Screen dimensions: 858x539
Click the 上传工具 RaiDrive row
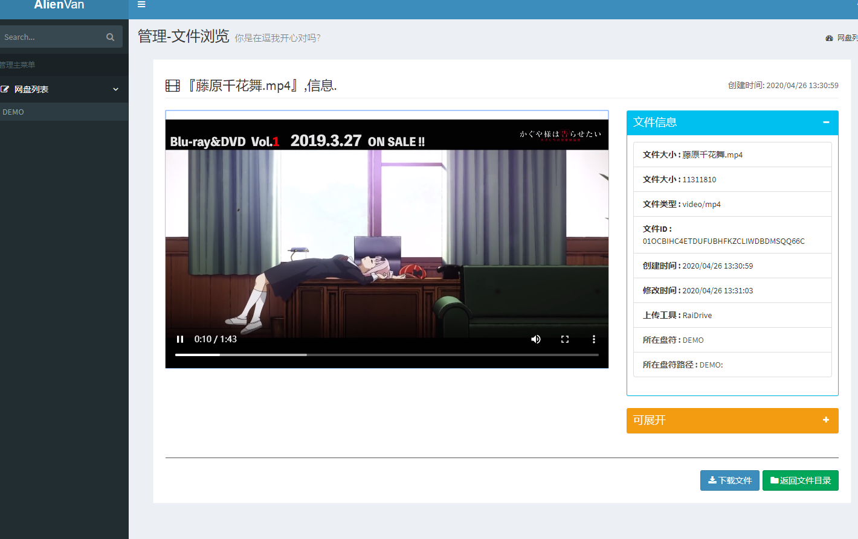732,315
